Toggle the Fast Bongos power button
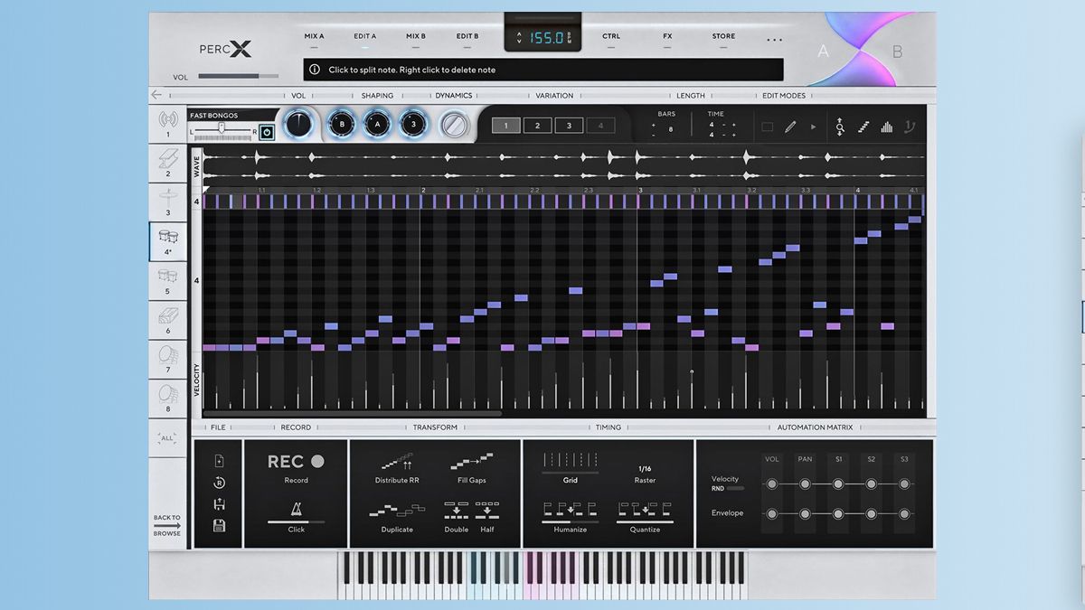 coord(266,132)
